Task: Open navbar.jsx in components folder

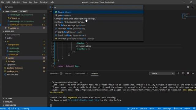Action: [x=24, y=55]
